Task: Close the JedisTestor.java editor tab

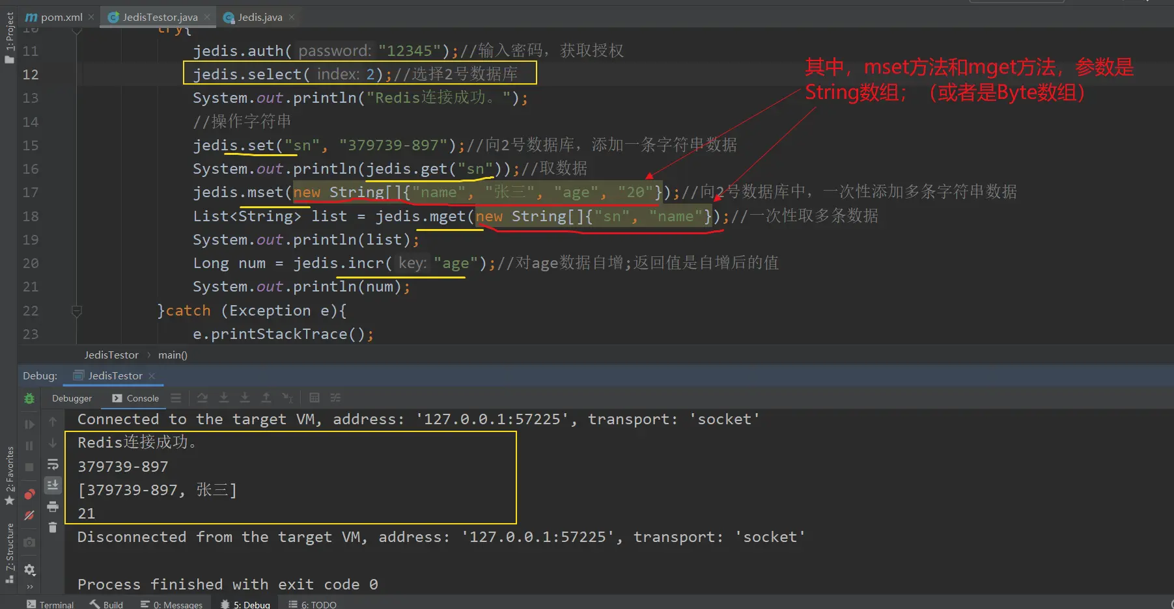Action: click(x=207, y=17)
